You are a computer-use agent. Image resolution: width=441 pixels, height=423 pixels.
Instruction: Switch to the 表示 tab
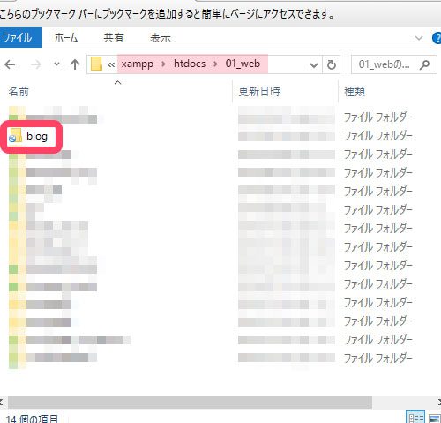point(161,38)
